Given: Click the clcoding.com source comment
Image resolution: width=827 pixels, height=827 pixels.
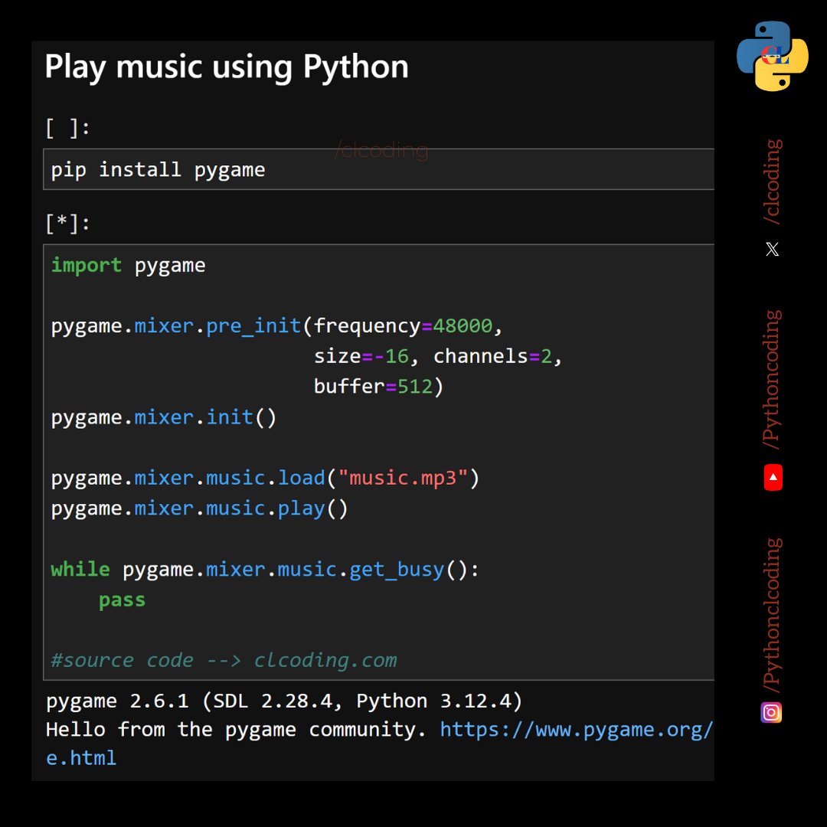Looking at the screenshot, I should point(325,659).
